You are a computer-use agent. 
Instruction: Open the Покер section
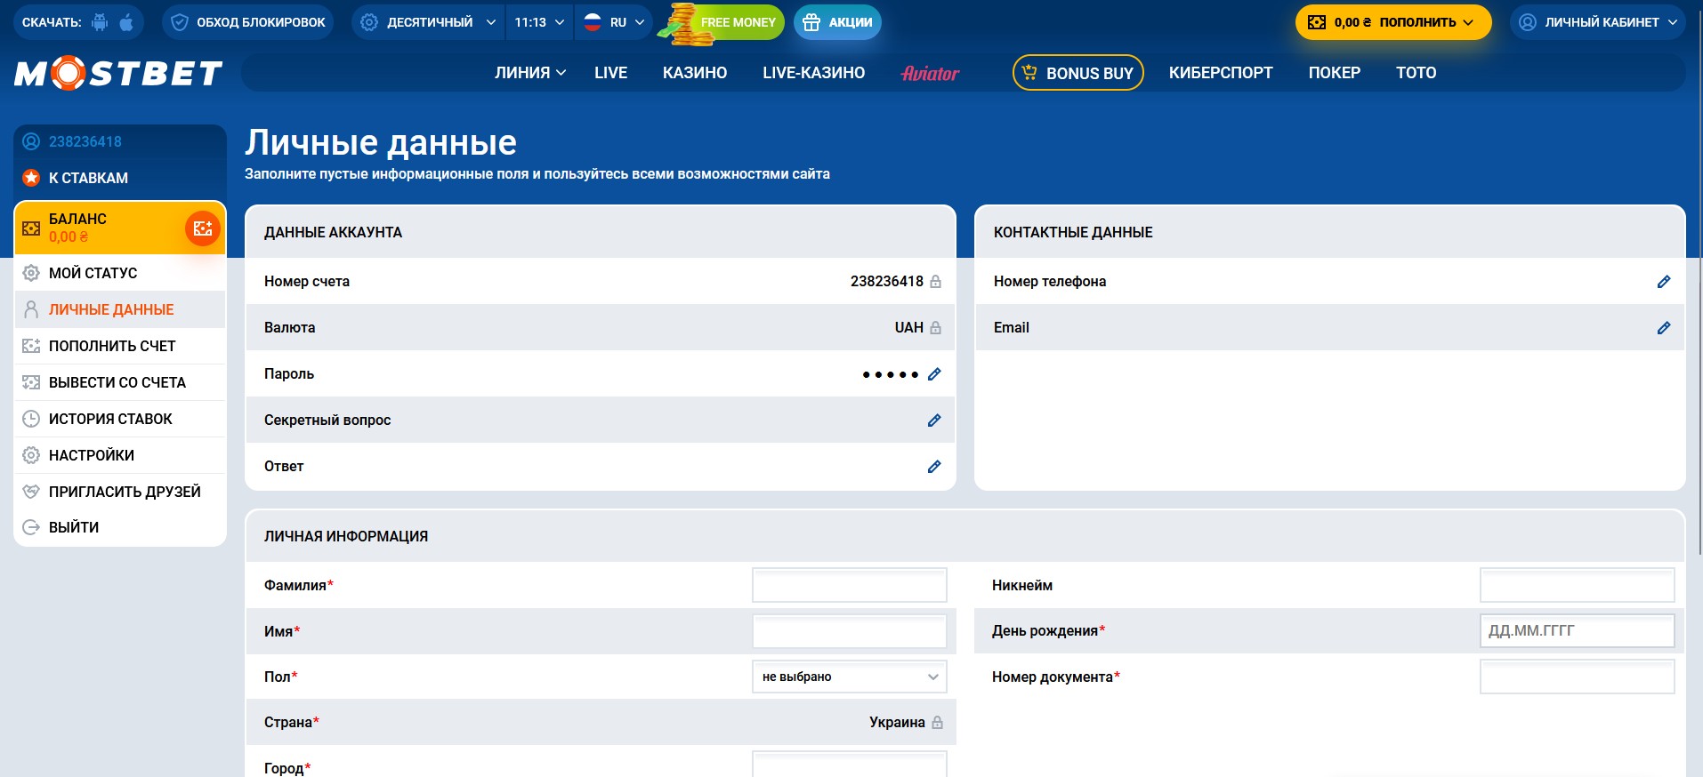tap(1335, 73)
